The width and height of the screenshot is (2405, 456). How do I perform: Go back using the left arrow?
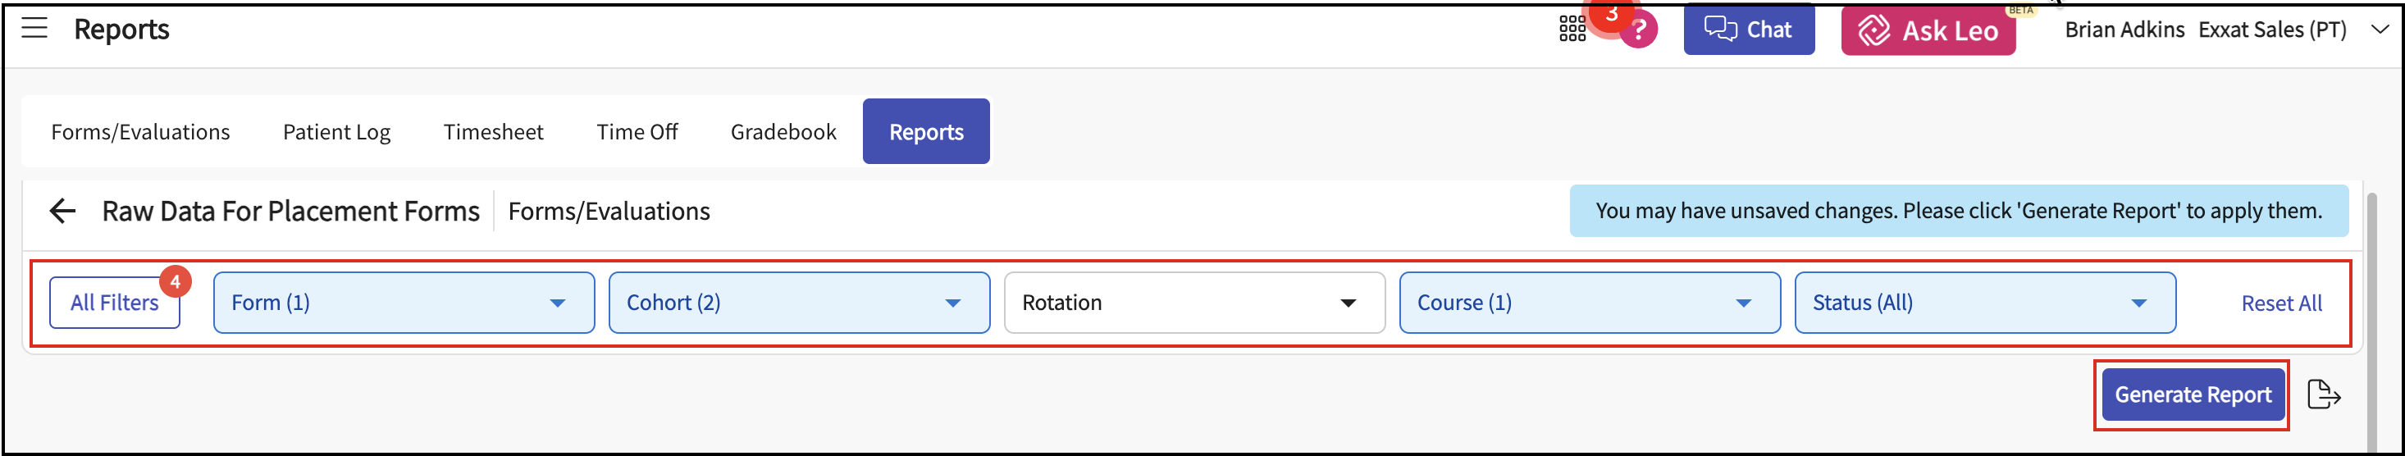(x=62, y=211)
